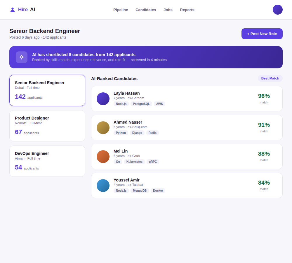Click Layla Hassan's Node.js skill tag
Viewport: 292px width, 263px height.
[121, 104]
